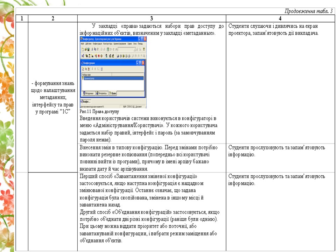
Task: Open the search combo box dropdown arrow
Action: [134, 50]
